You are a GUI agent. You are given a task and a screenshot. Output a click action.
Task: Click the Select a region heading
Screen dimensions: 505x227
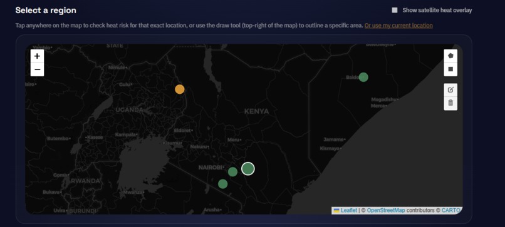pyautogui.click(x=46, y=10)
